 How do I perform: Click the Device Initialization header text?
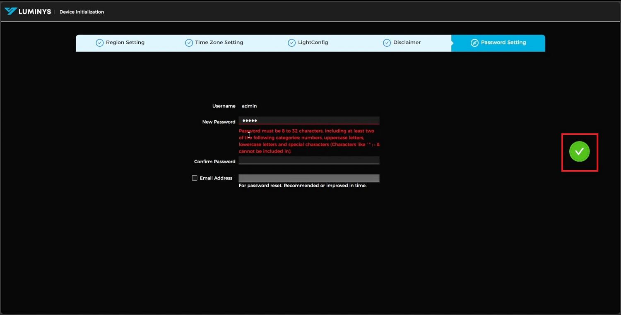(x=82, y=12)
